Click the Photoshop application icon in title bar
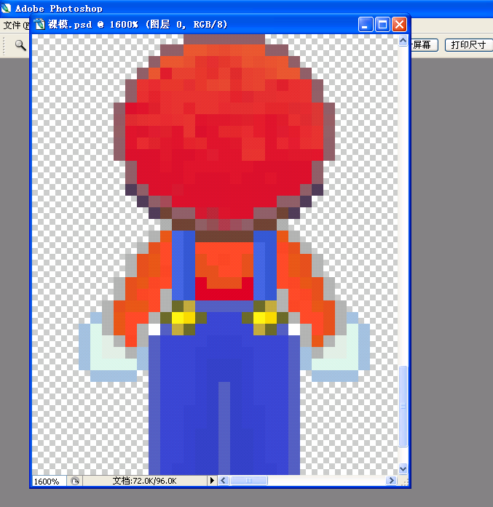 pyautogui.click(x=6, y=8)
